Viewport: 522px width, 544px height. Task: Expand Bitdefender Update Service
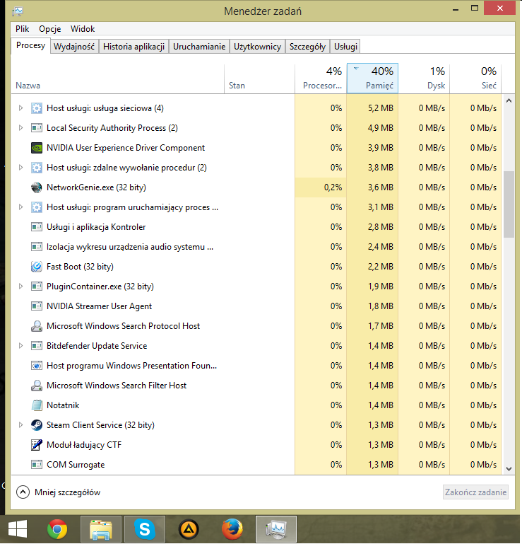tap(20, 346)
